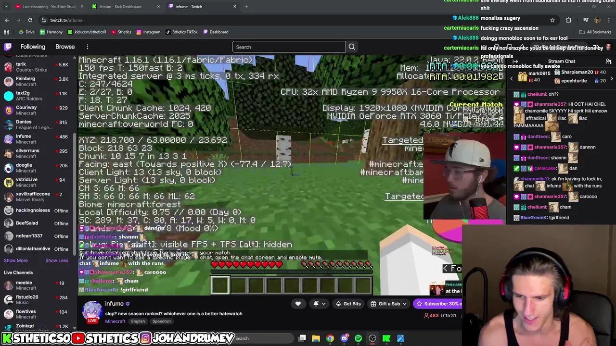Show previous gift leaderboard entry
This screenshot has width=616, height=346.
pos(512,78)
